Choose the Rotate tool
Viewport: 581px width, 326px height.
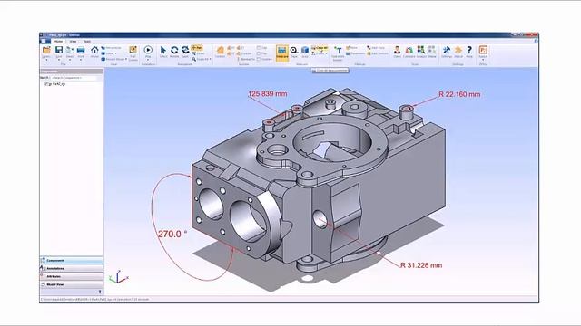pyautogui.click(x=174, y=50)
